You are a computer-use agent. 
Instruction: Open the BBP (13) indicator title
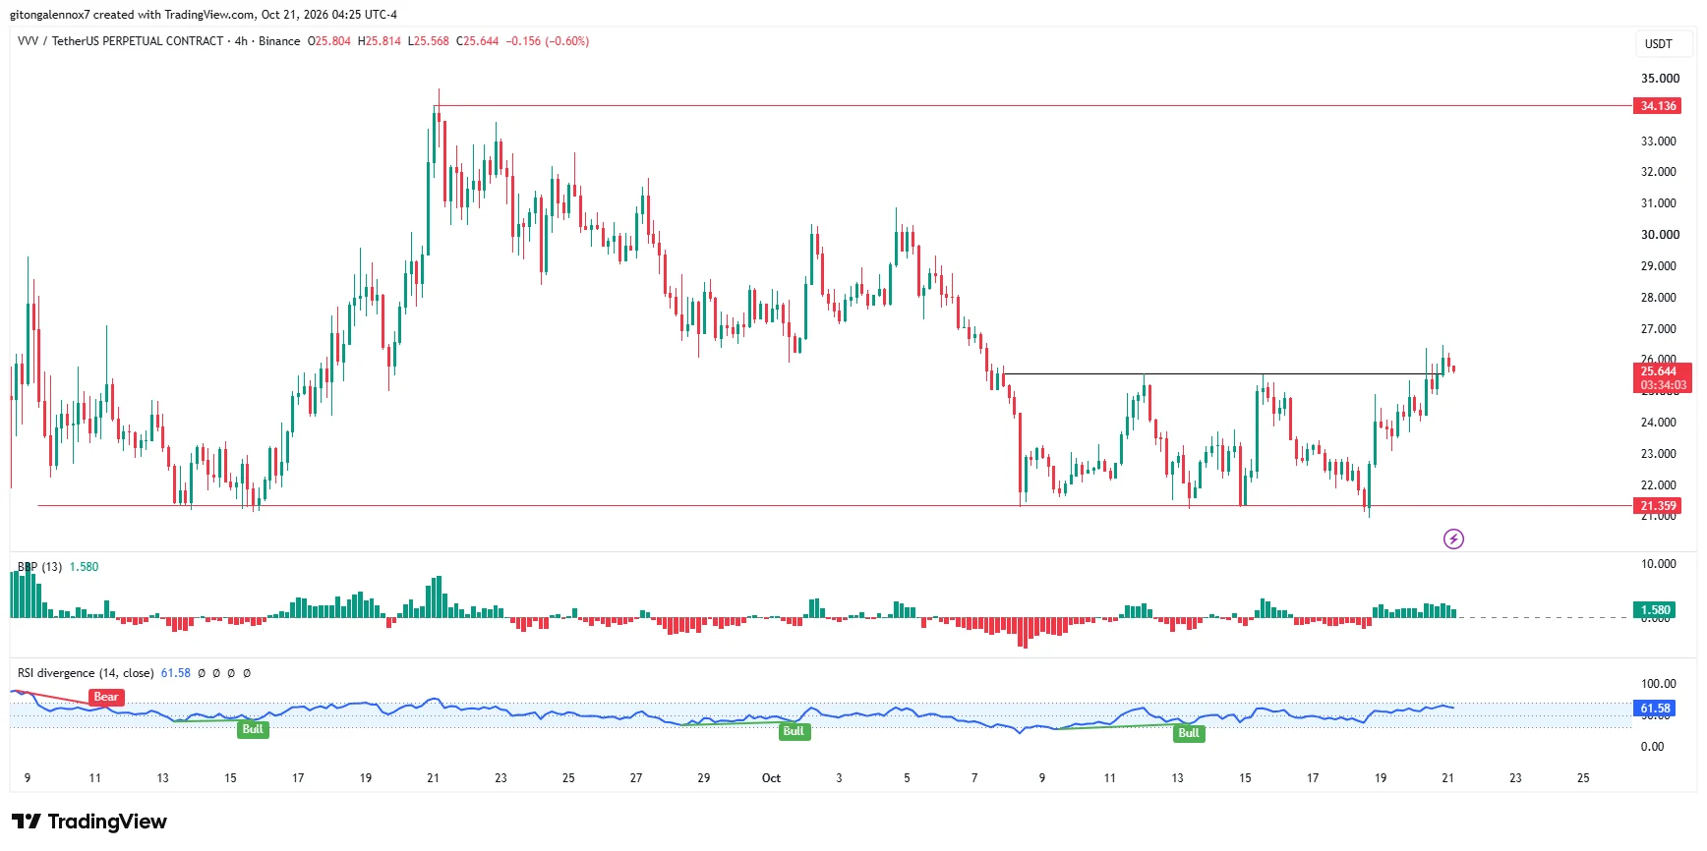click(x=39, y=567)
